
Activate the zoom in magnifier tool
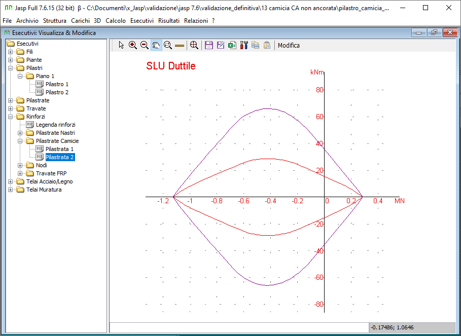pos(133,45)
